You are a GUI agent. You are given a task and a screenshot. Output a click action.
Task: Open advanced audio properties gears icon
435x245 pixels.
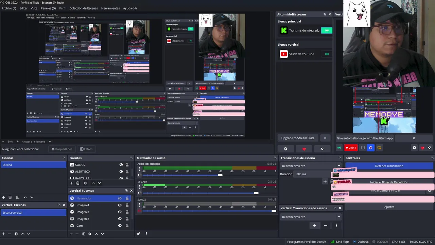pos(139,234)
